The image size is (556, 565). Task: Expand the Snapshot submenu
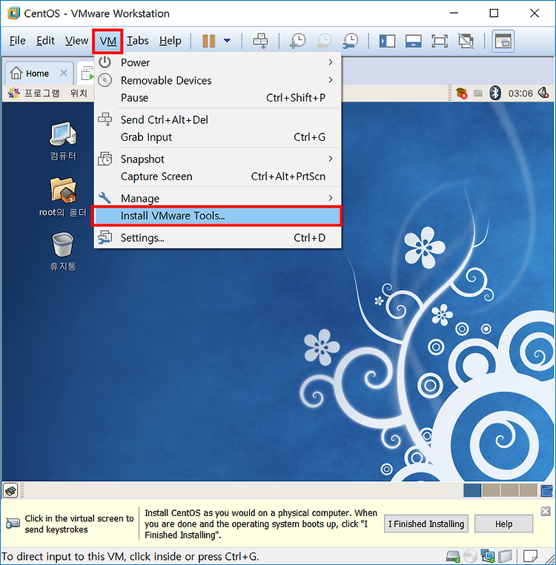point(218,159)
